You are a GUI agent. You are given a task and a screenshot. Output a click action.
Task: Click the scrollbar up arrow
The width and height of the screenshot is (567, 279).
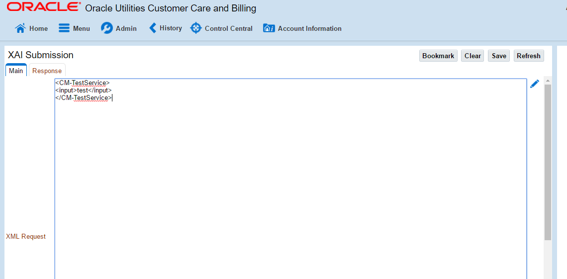pyautogui.click(x=548, y=81)
